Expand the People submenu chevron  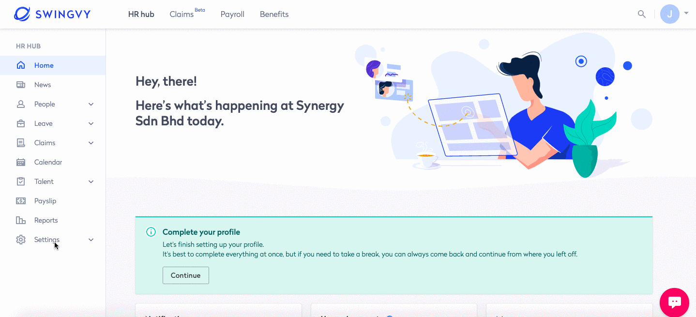[91, 104]
